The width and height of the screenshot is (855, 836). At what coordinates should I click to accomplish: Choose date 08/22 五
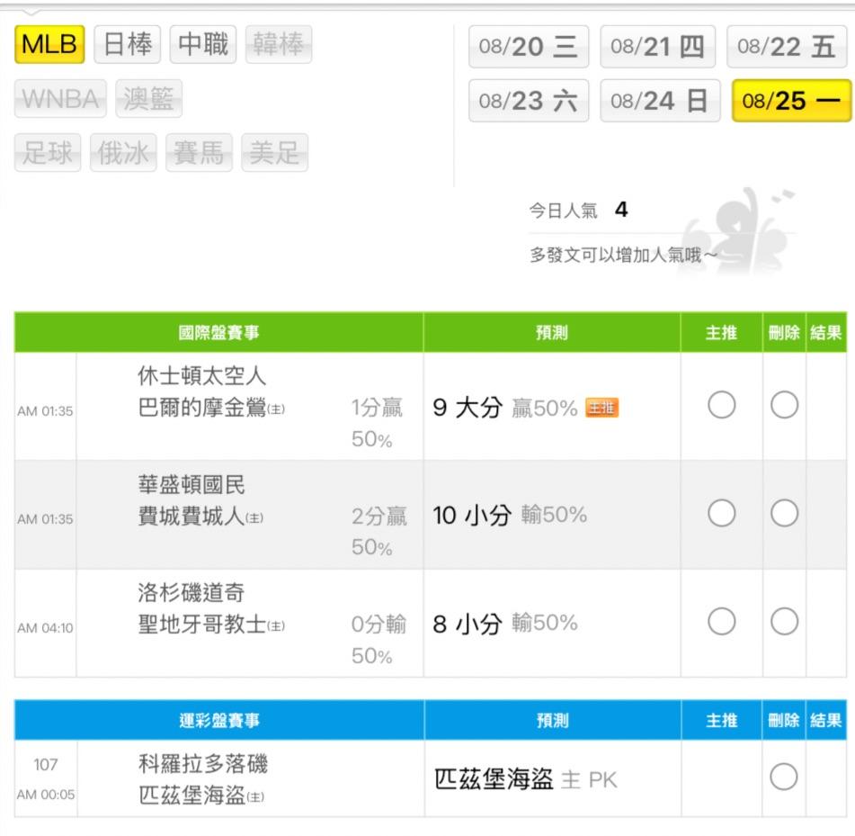click(x=787, y=47)
